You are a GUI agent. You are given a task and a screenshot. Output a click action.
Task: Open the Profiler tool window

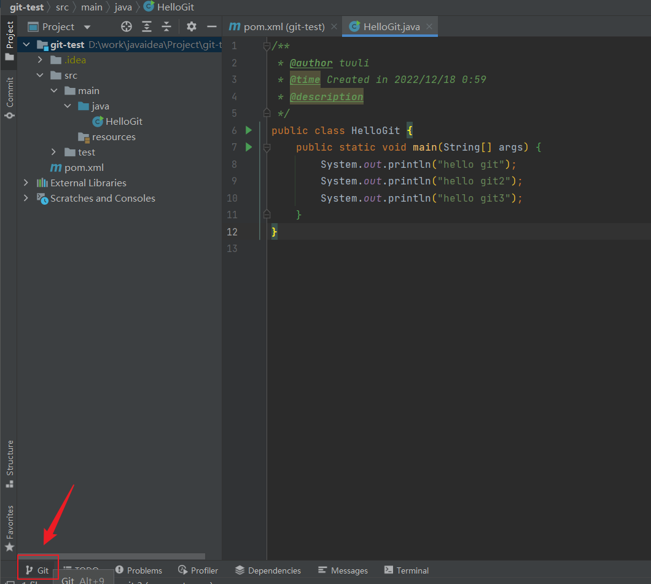click(x=198, y=570)
